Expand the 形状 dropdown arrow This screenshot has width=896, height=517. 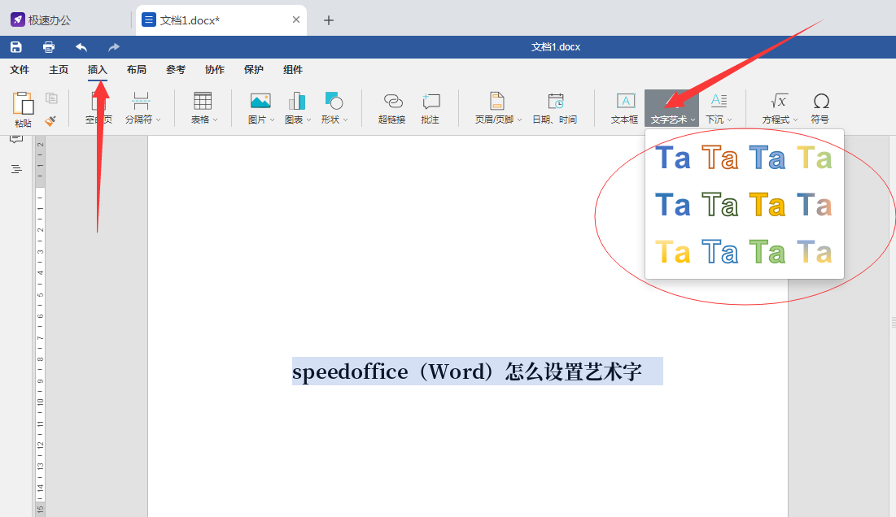tap(345, 119)
